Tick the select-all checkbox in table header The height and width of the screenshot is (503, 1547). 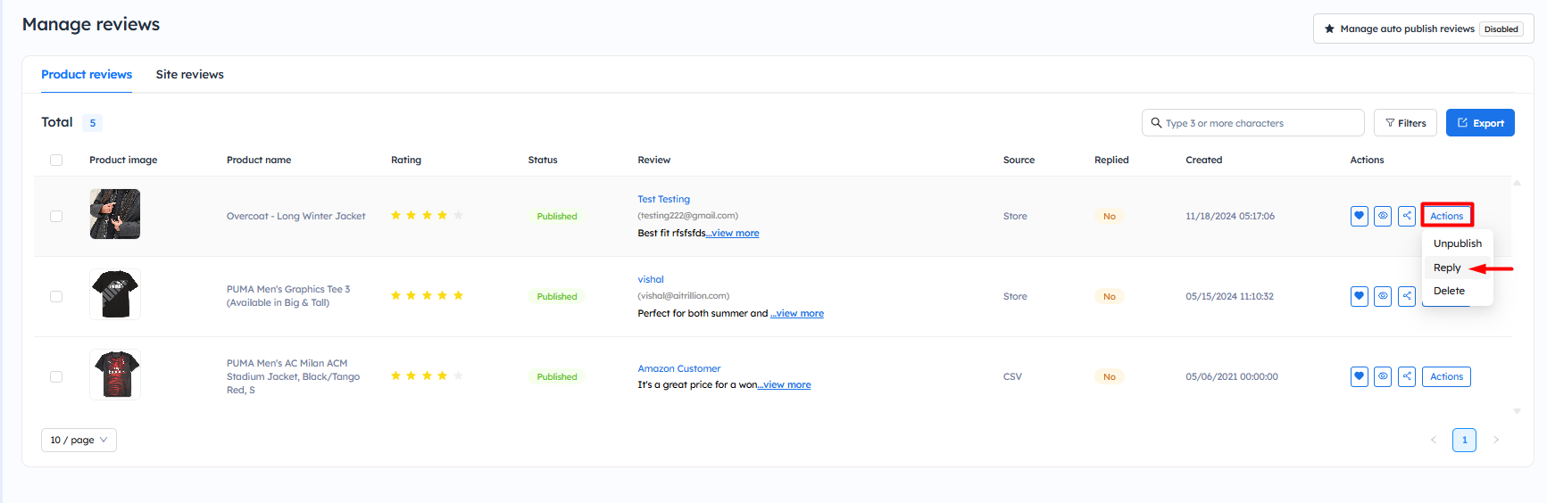tap(56, 161)
